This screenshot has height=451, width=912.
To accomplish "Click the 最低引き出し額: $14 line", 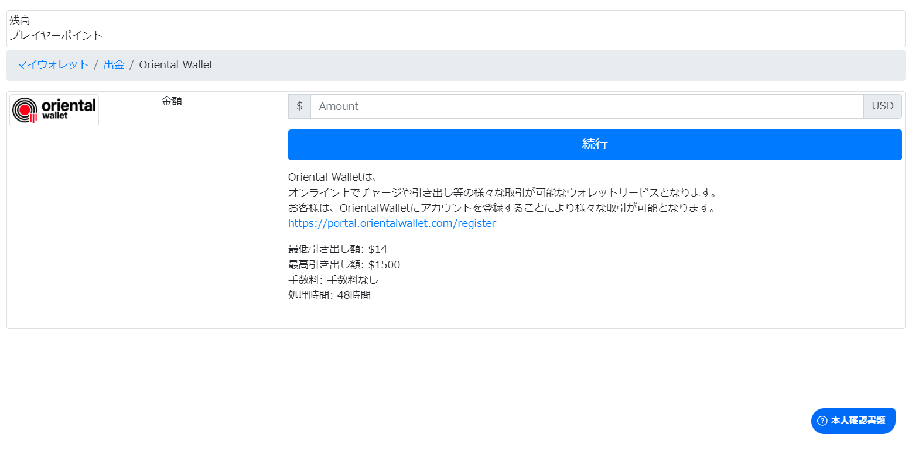I will point(337,249).
